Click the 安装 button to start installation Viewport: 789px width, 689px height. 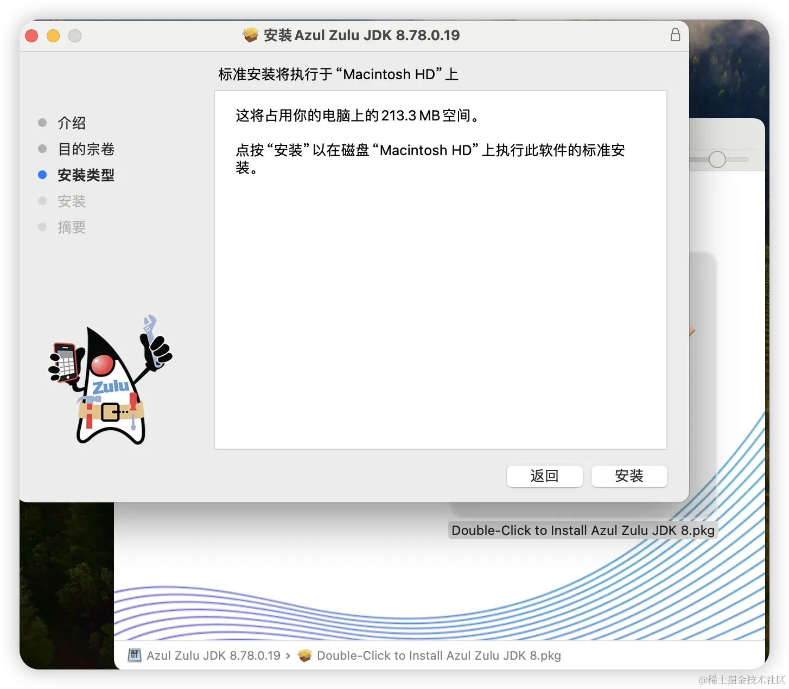(629, 476)
